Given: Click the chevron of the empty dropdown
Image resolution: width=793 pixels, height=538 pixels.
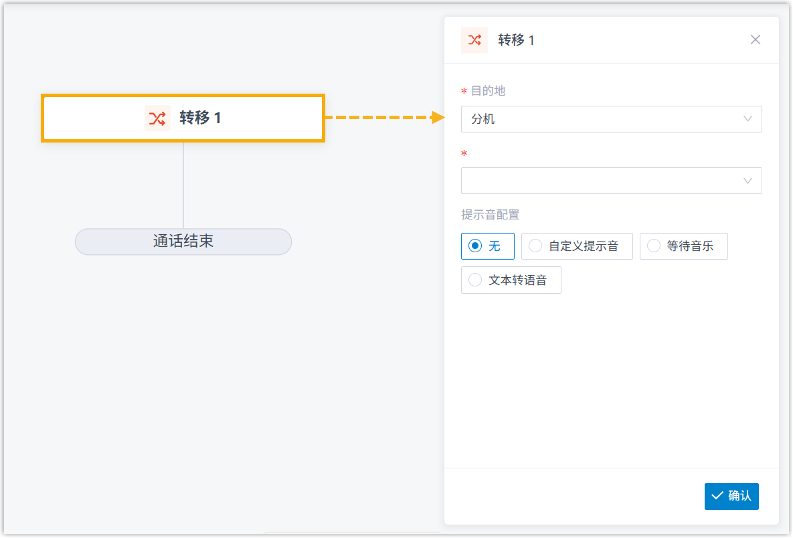Looking at the screenshot, I should (748, 181).
